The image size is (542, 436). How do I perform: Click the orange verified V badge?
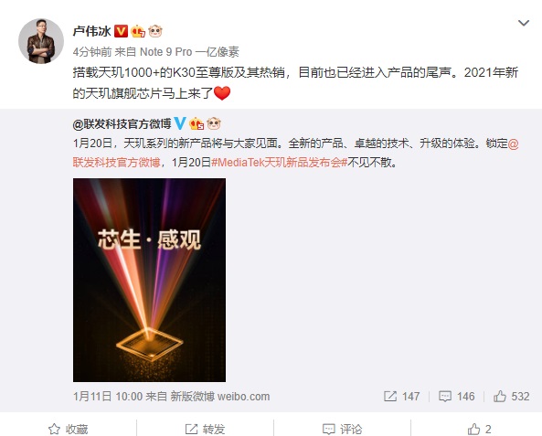121,31
